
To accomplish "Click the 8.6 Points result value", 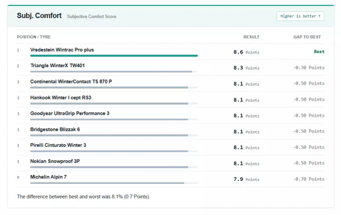I will 246,52.
